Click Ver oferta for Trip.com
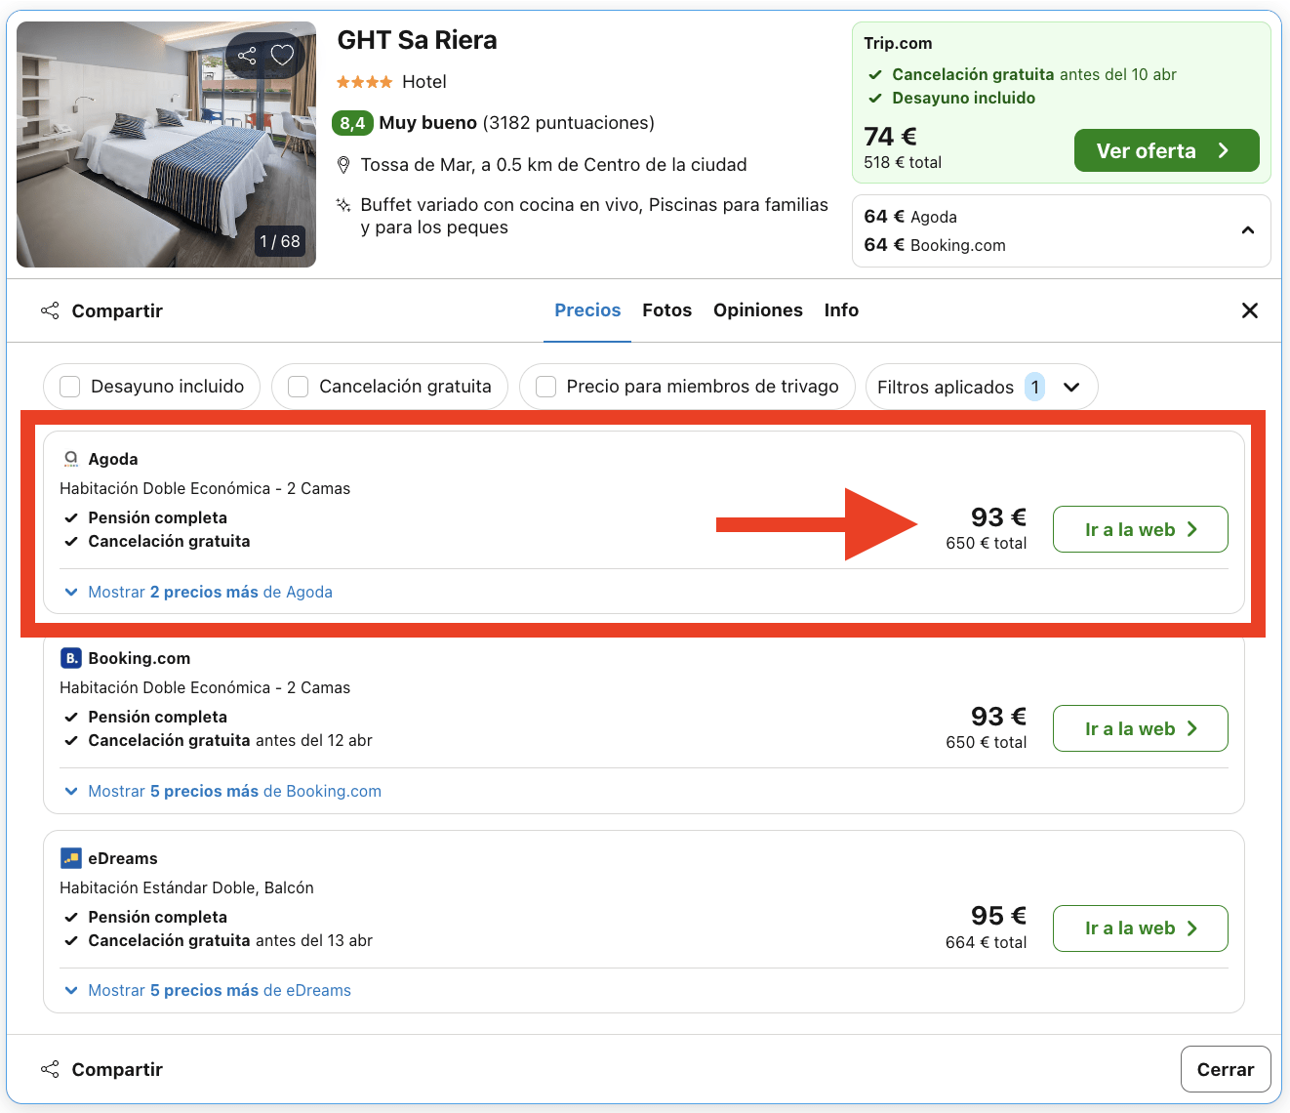 pyautogui.click(x=1166, y=150)
